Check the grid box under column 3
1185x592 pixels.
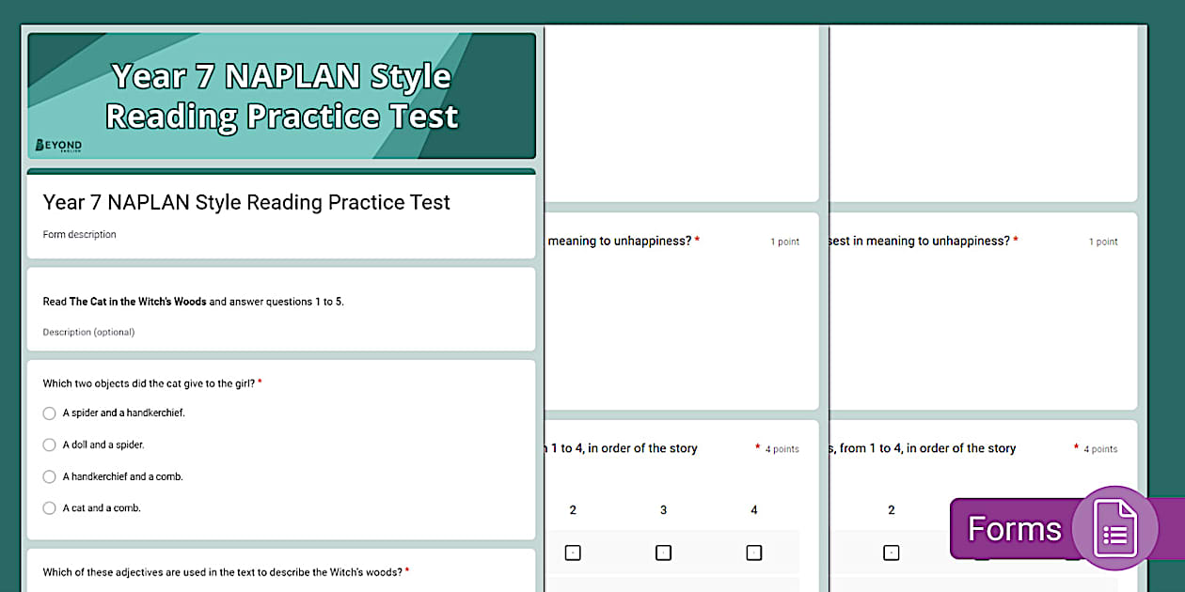[x=663, y=553]
